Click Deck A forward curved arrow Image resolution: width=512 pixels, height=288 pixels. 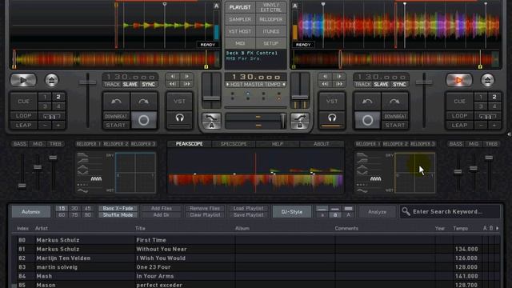(143, 102)
